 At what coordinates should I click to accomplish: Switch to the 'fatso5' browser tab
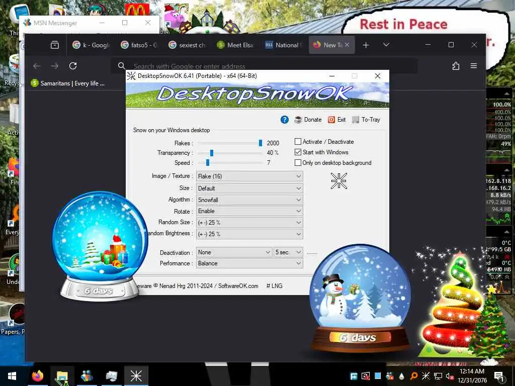(x=139, y=45)
